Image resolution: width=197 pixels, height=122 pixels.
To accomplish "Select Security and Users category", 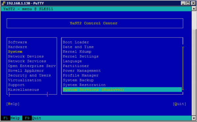I will [30, 76].
